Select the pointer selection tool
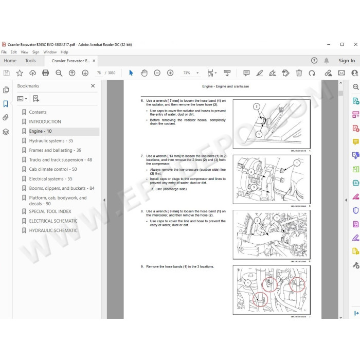360x360 pixels. pyautogui.click(x=131, y=73)
